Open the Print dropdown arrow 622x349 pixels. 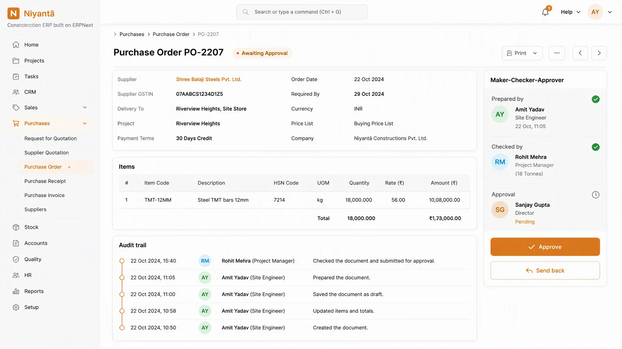point(535,53)
